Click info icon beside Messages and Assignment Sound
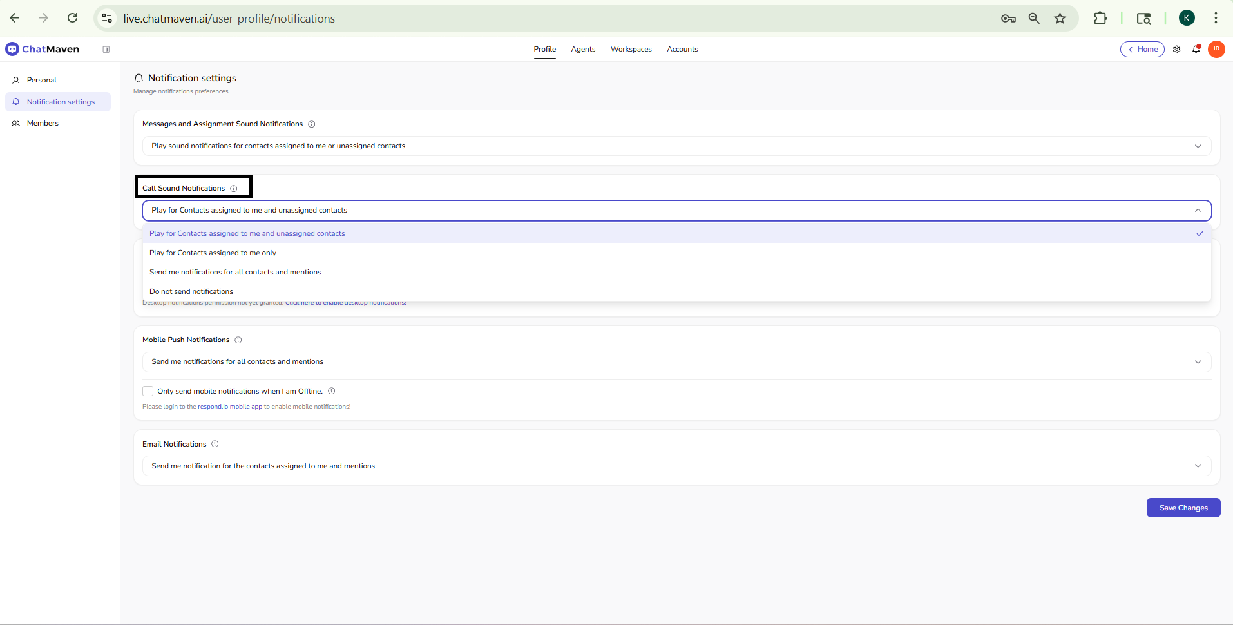This screenshot has height=625, width=1233. pyautogui.click(x=311, y=124)
